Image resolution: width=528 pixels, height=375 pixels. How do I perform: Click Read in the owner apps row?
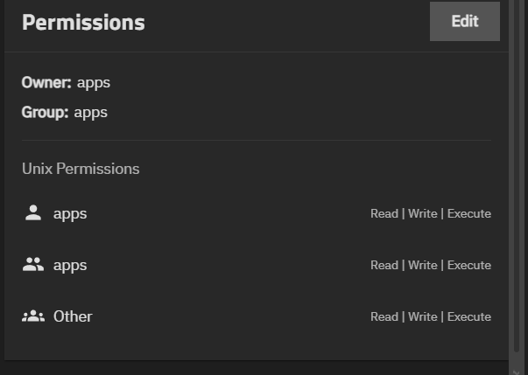[384, 213]
